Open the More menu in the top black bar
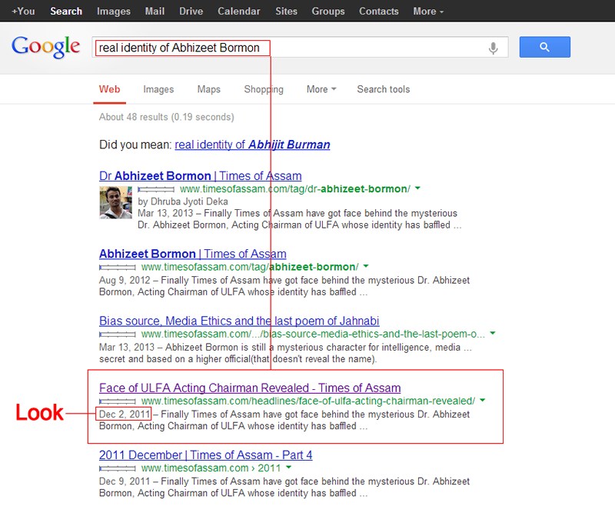 pos(424,11)
